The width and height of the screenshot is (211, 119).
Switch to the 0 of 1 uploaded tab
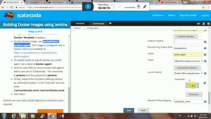(x=171, y=2)
